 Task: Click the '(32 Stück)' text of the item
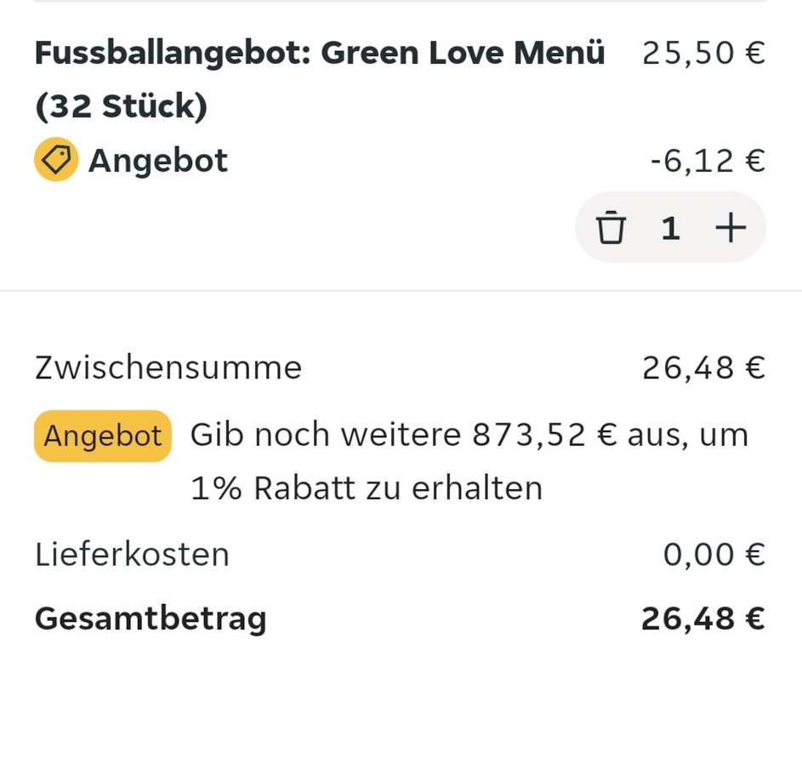click(x=121, y=106)
